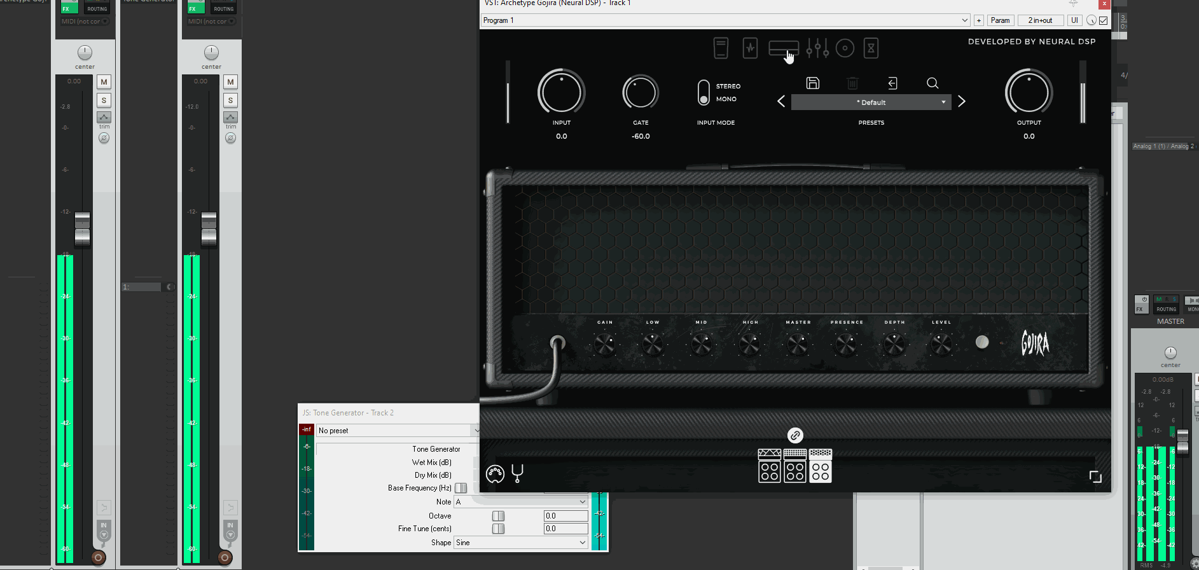Screen dimensions: 1199x570
Task: Click the Fine Tune slider handle
Action: coord(499,529)
